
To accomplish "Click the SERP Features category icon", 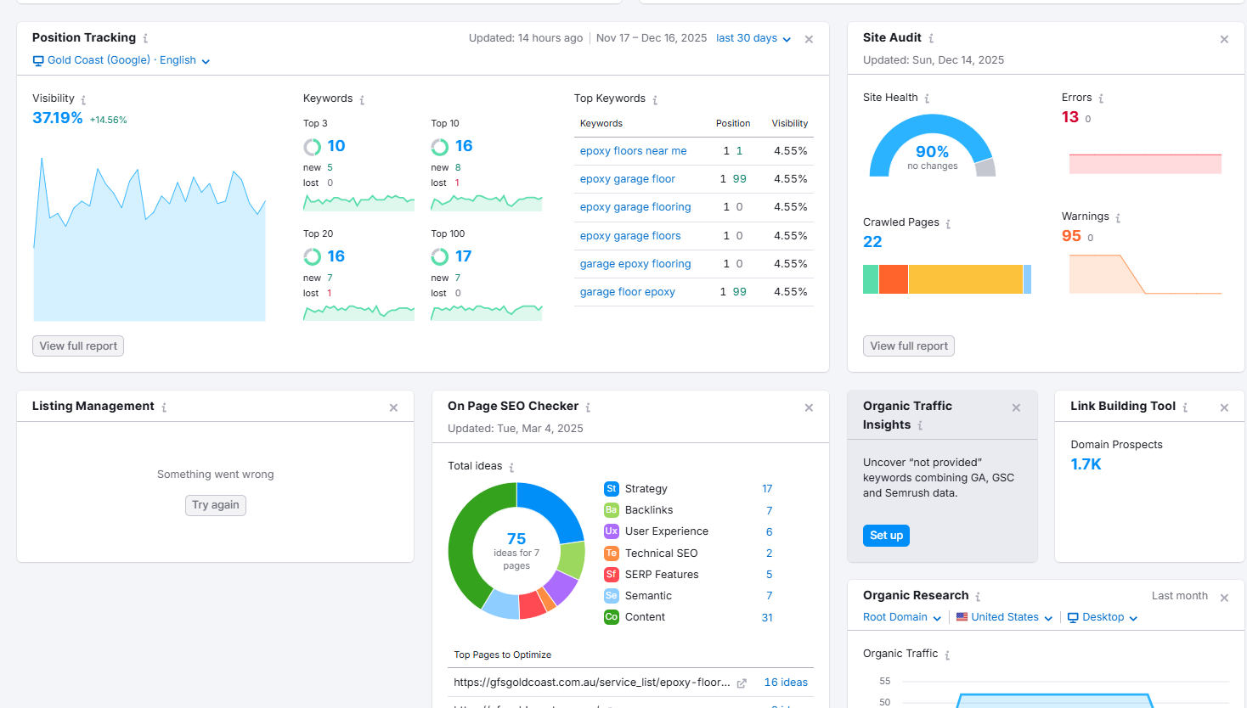I will tap(611, 575).
